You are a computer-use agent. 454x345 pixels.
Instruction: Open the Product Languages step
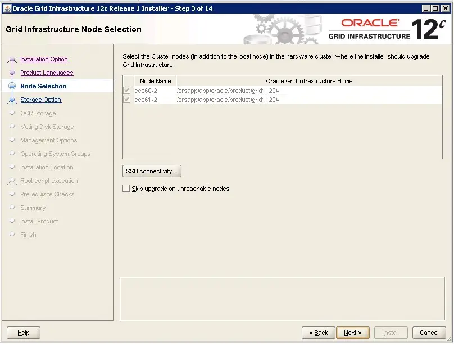pos(47,73)
